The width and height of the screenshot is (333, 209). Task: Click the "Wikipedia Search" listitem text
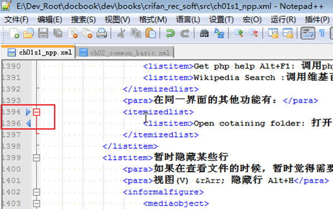click(234, 77)
